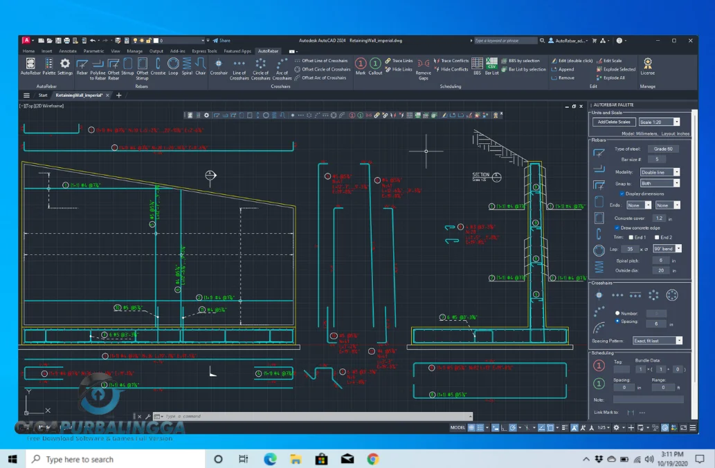Open Microsoft Edge from the taskbar
Screen dimensions: 715x468
tap(270, 459)
